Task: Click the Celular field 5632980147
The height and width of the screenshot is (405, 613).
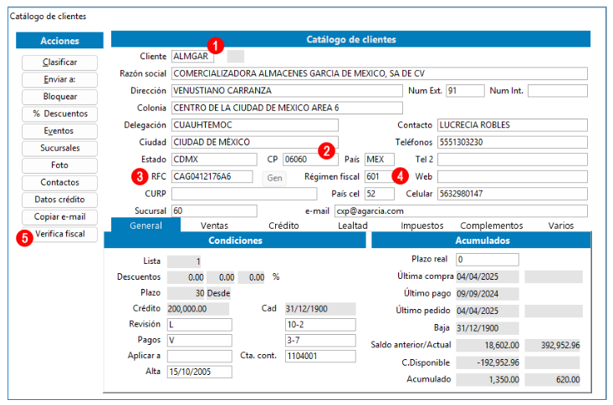Action: pyautogui.click(x=512, y=194)
